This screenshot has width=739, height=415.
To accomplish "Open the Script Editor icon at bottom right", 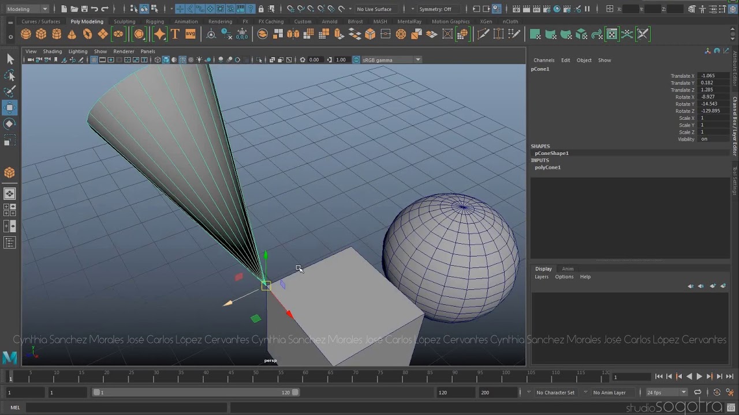I will point(731,408).
